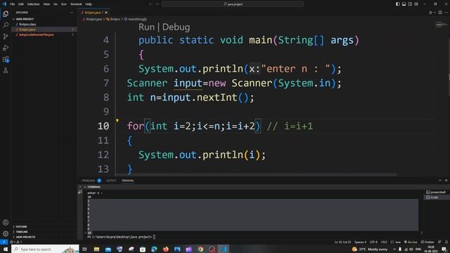Open the Explorer view in activity bar
This screenshot has width=450, height=253.
click(x=6, y=14)
